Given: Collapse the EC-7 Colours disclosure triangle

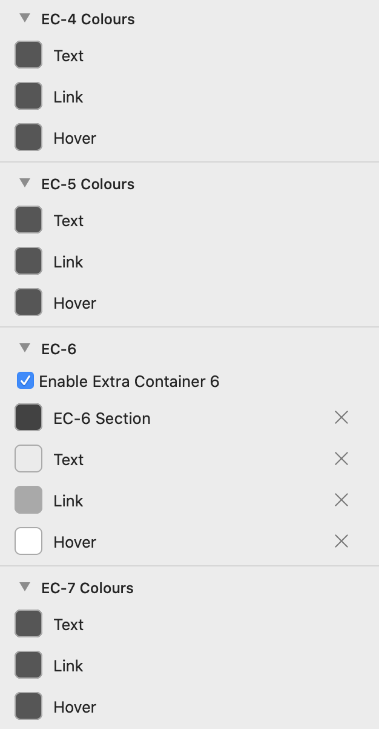Looking at the screenshot, I should click(25, 587).
